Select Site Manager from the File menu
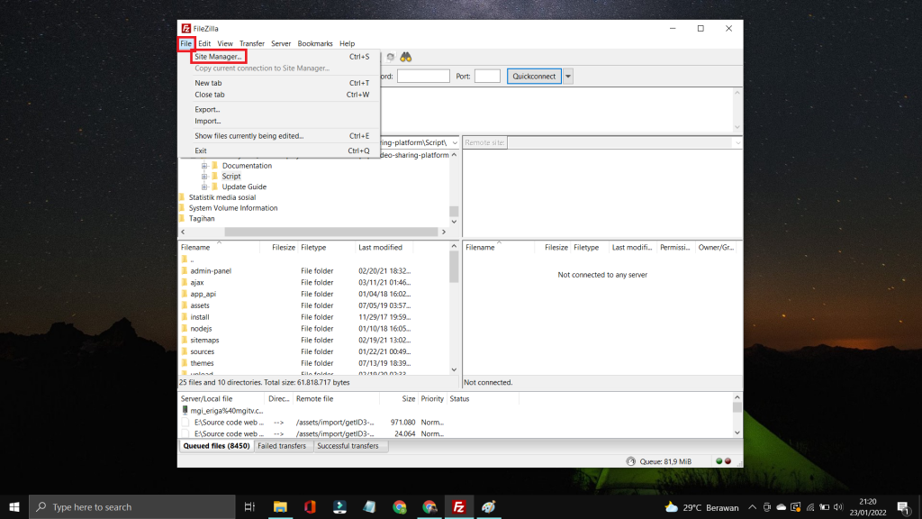 click(x=217, y=56)
